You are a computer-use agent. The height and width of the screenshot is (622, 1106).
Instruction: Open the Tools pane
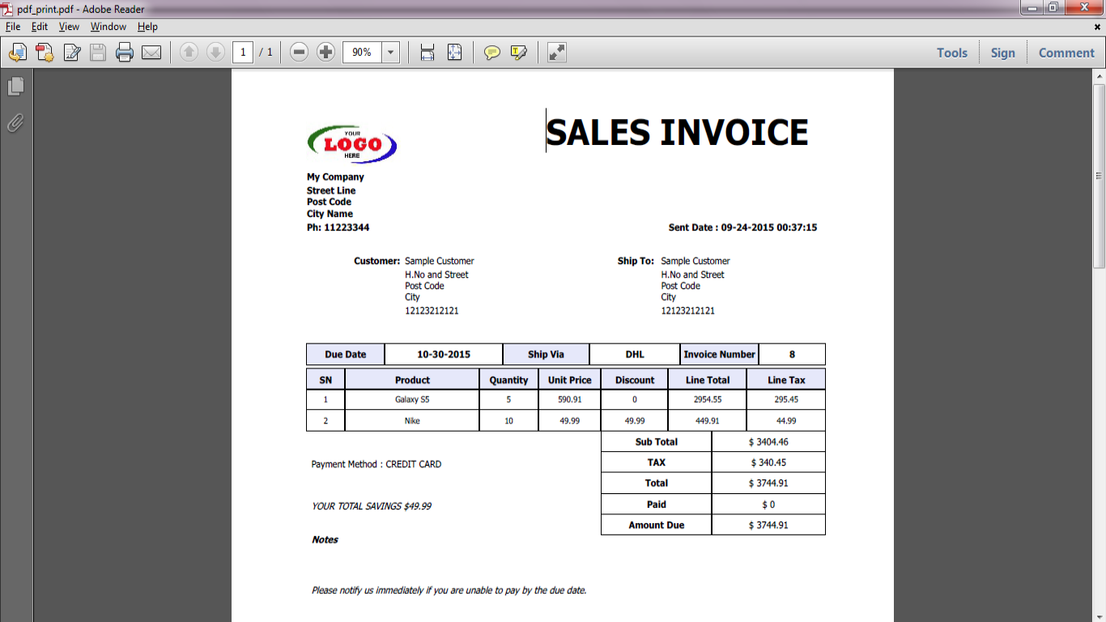pyautogui.click(x=952, y=53)
